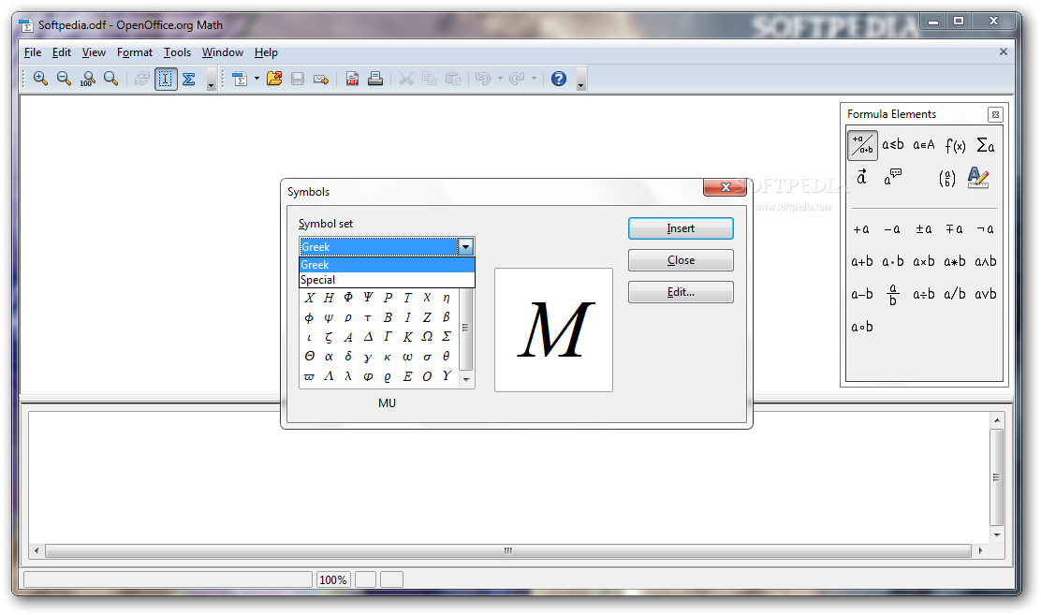Insert the a+b addition element
Viewport: 1041px width, 615px height.
[862, 262]
